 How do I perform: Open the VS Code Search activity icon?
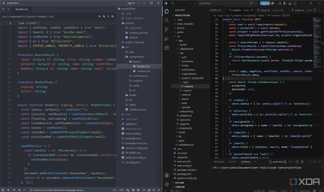167,20
